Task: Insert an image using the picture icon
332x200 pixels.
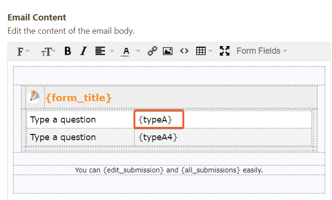Action: coord(167,51)
